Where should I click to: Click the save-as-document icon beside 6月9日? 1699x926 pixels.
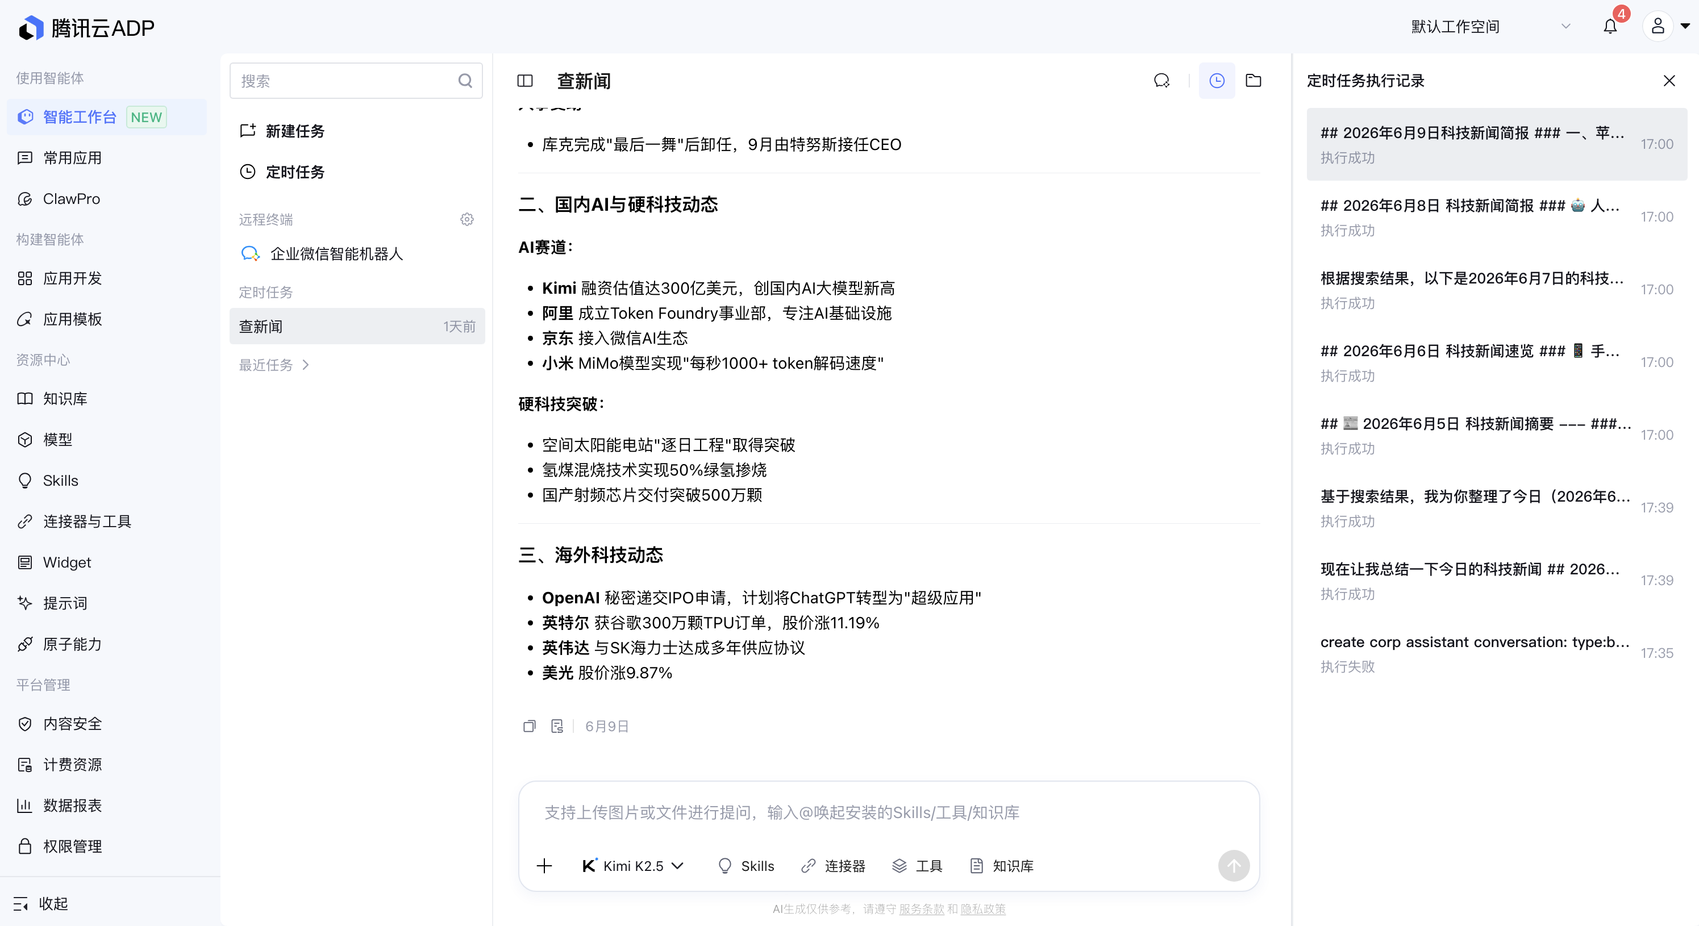click(x=557, y=726)
